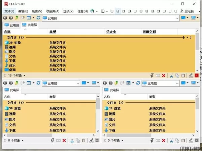Sort bottom-right pane by 类型 column
The image size is (202, 151).
point(152,97)
